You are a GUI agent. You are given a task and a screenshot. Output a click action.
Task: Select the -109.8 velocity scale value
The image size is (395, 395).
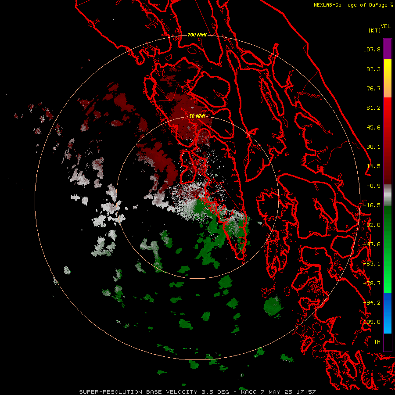click(x=370, y=322)
